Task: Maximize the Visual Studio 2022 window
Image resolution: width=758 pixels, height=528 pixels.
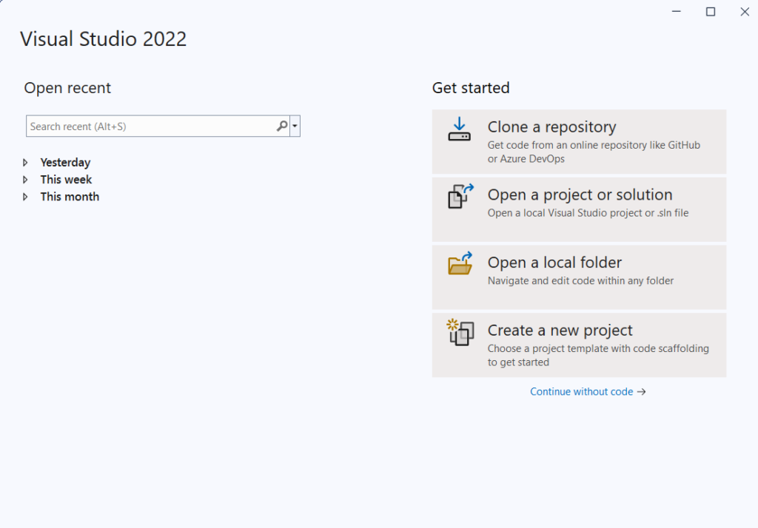Action: (x=711, y=12)
